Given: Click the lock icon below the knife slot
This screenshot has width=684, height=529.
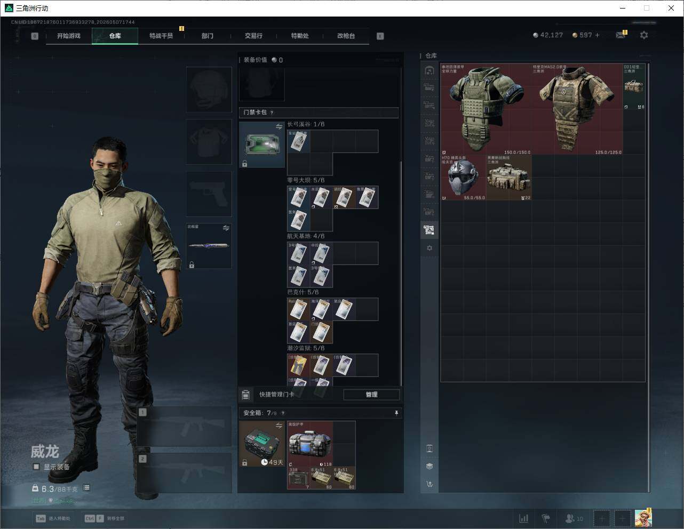Looking at the screenshot, I should pyautogui.click(x=192, y=264).
